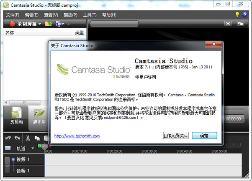Open the http://www.techsmith.com link

click(77, 136)
